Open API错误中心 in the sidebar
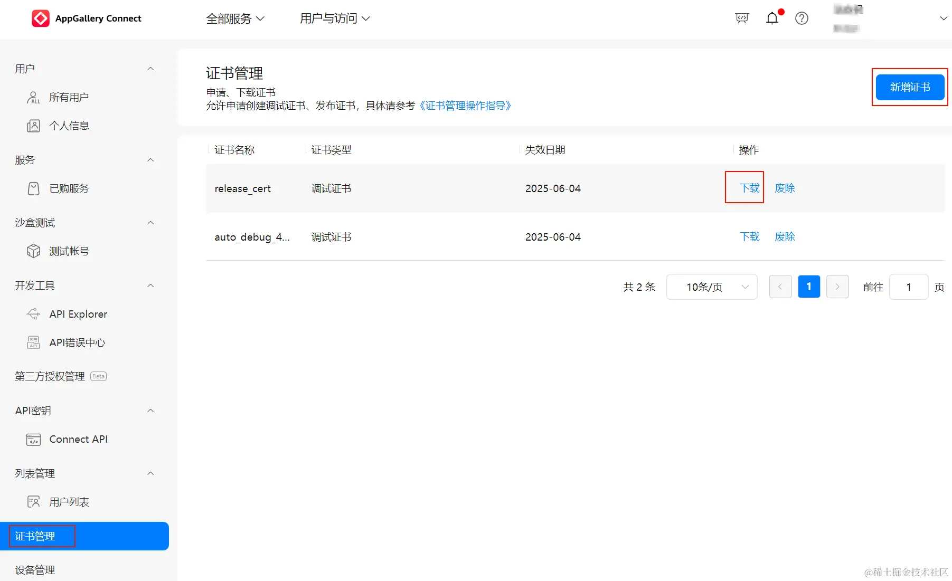This screenshot has width=952, height=581. [x=77, y=342]
